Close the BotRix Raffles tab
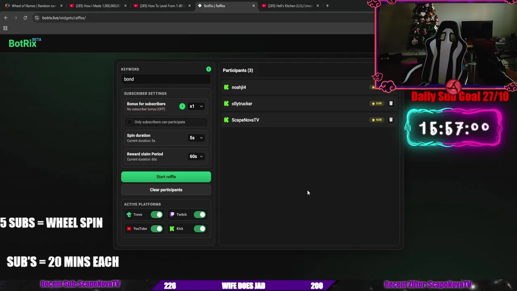Image resolution: width=517 pixels, height=291 pixels. click(x=254, y=6)
